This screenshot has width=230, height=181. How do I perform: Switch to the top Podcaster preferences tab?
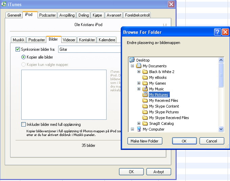click(x=47, y=15)
